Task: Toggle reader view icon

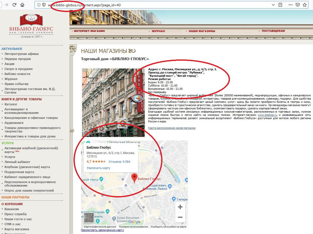Action: point(281,5)
